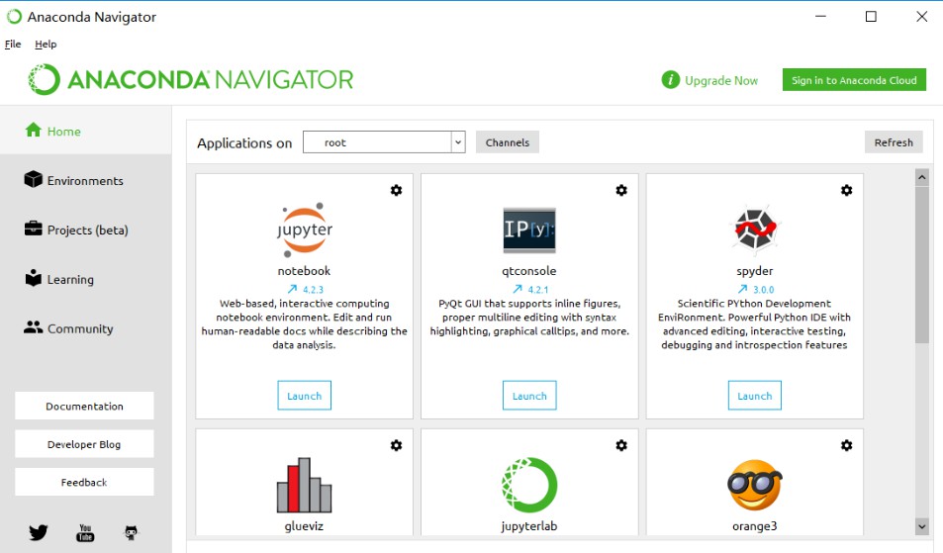Click the Anaconda icon in title bar
943x553 pixels.
(x=14, y=17)
